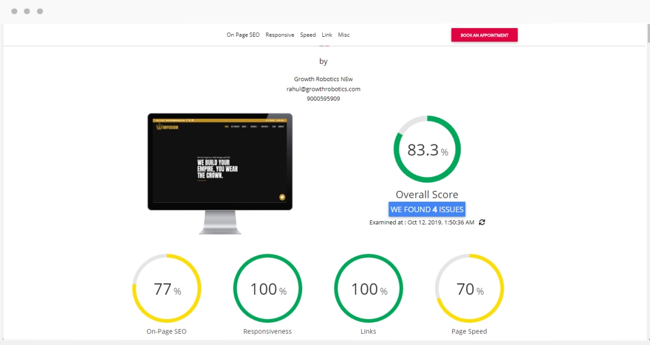Image resolution: width=650 pixels, height=345 pixels.
Task: Click the email rahul@growthrobotics.com
Action: (323, 89)
